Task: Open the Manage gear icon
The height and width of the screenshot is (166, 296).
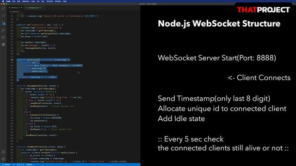Action: click(x=3, y=159)
